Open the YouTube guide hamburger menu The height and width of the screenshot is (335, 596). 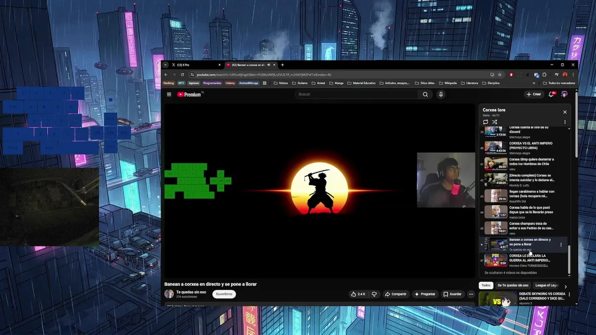click(x=169, y=94)
